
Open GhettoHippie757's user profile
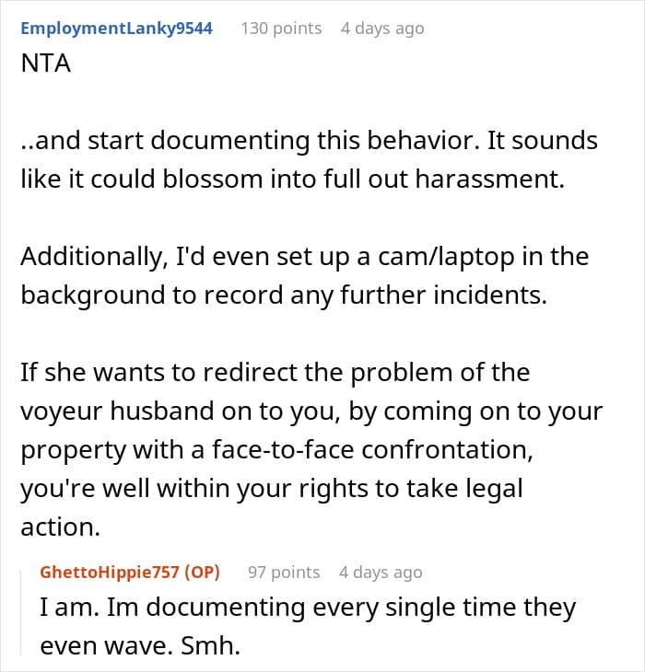click(x=110, y=573)
